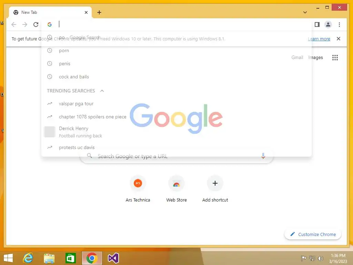
Task: Collapse the Trending Searches section
Action: point(102,91)
